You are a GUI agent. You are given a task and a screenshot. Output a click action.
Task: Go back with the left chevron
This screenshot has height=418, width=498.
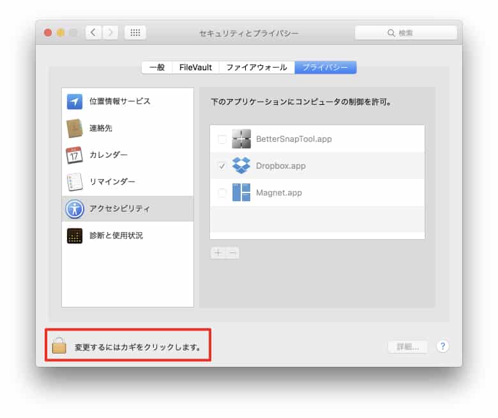click(x=93, y=33)
